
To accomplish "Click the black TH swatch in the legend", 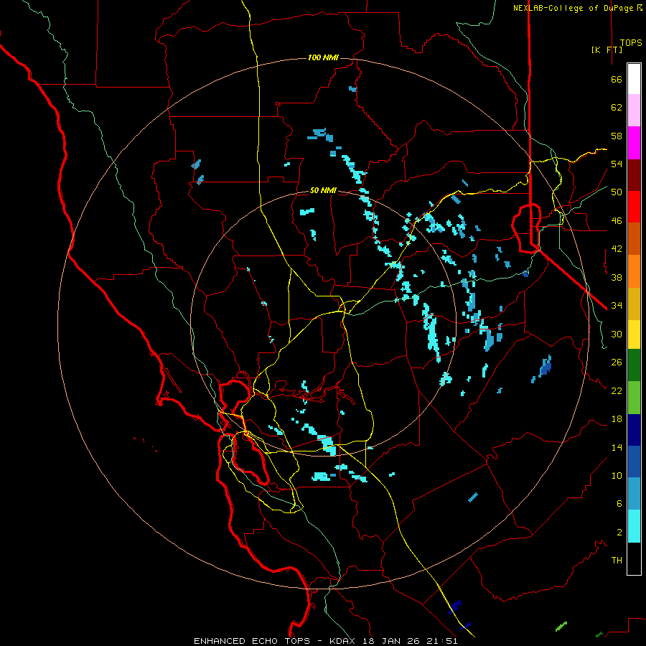I will 634,558.
